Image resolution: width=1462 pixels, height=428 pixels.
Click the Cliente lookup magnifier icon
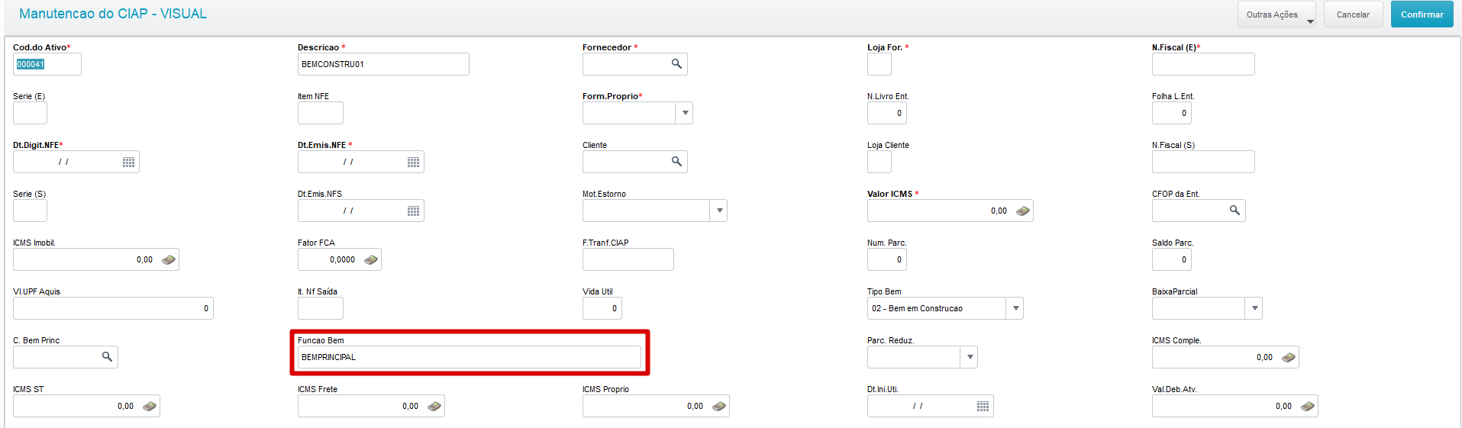point(676,162)
